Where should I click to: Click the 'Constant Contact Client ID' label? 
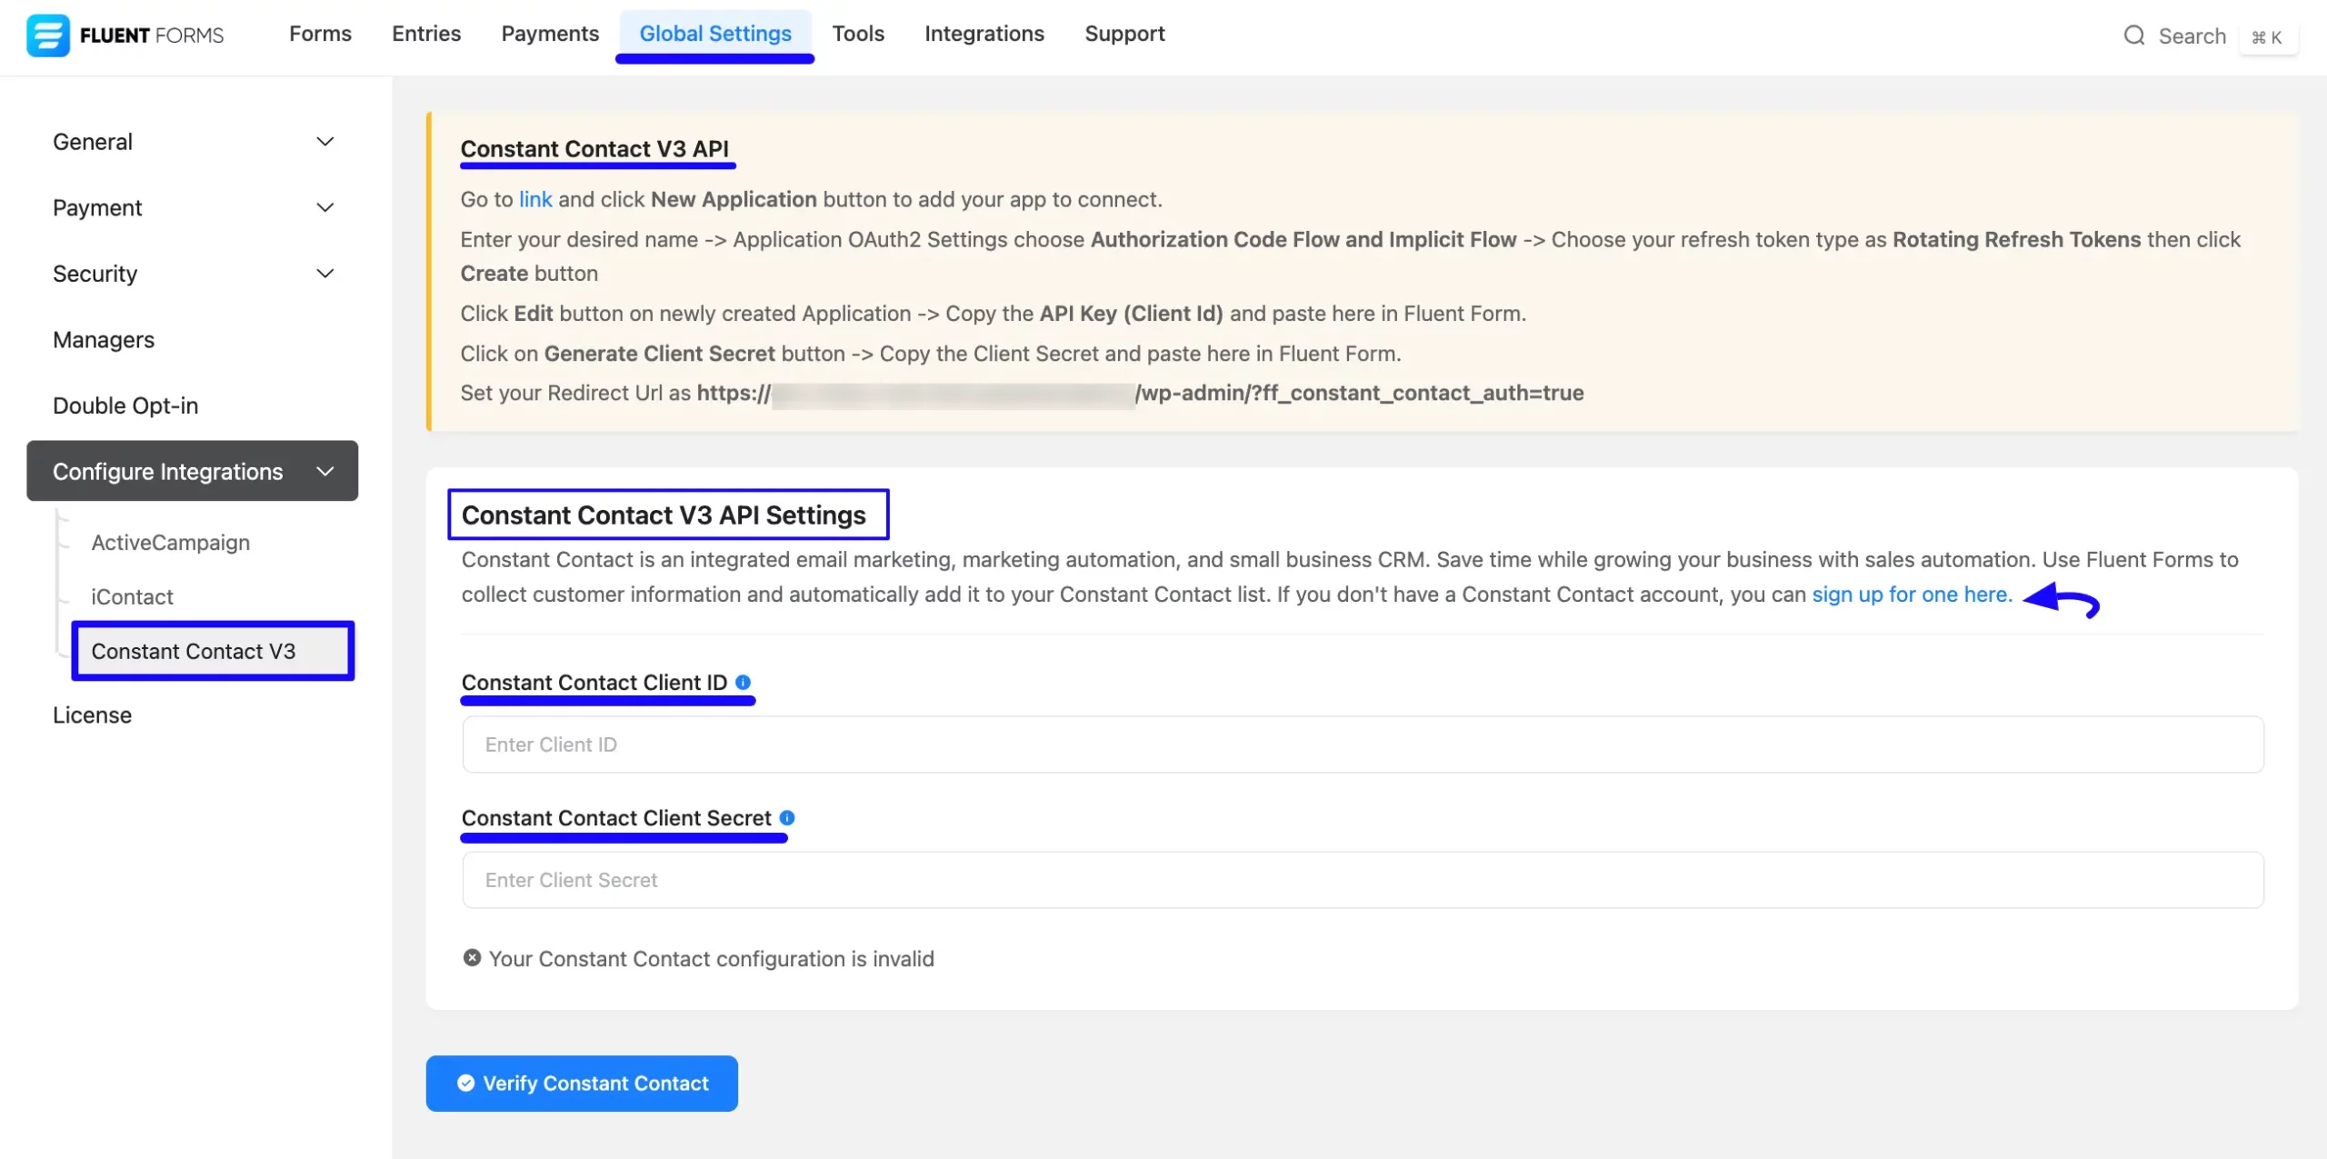pyautogui.click(x=594, y=682)
